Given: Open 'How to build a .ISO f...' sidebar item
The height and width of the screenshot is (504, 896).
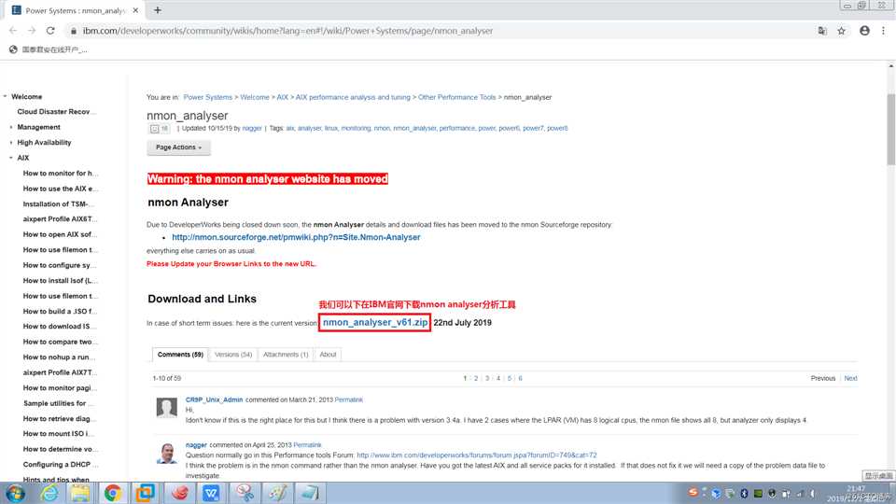Looking at the screenshot, I should [x=60, y=312].
